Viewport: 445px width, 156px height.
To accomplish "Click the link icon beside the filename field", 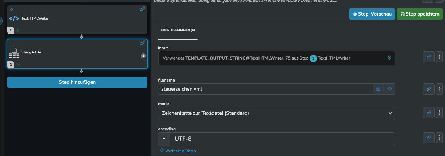I will click(429, 88).
